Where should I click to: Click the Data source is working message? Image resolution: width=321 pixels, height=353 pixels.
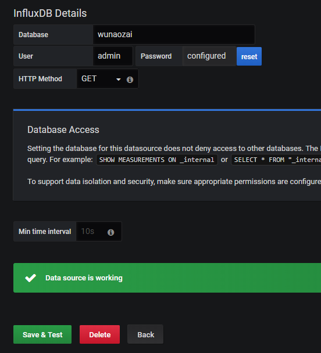click(x=84, y=278)
